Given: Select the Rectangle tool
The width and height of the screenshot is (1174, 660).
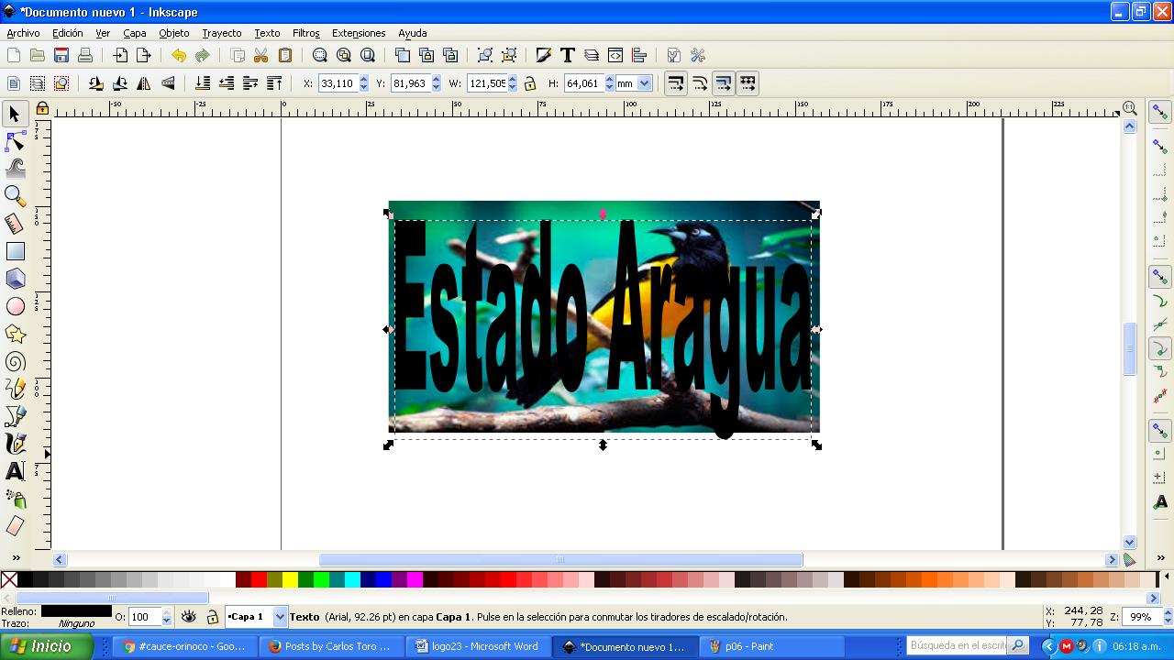Looking at the screenshot, I should 16,251.
